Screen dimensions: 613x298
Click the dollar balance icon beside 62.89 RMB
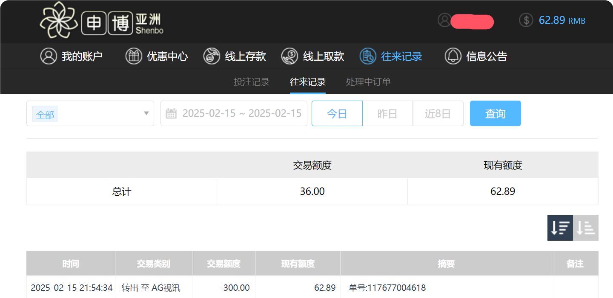[x=526, y=20]
